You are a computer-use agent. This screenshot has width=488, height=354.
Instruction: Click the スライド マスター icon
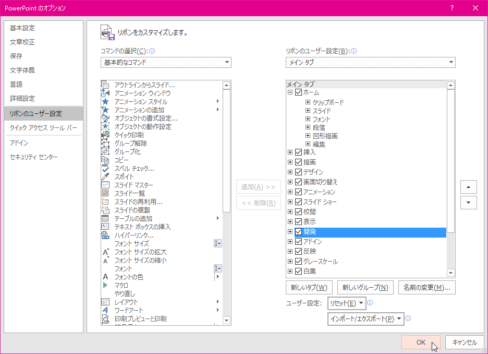(105, 185)
